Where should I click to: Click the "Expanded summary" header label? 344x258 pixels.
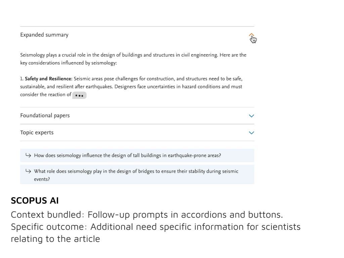point(44,35)
